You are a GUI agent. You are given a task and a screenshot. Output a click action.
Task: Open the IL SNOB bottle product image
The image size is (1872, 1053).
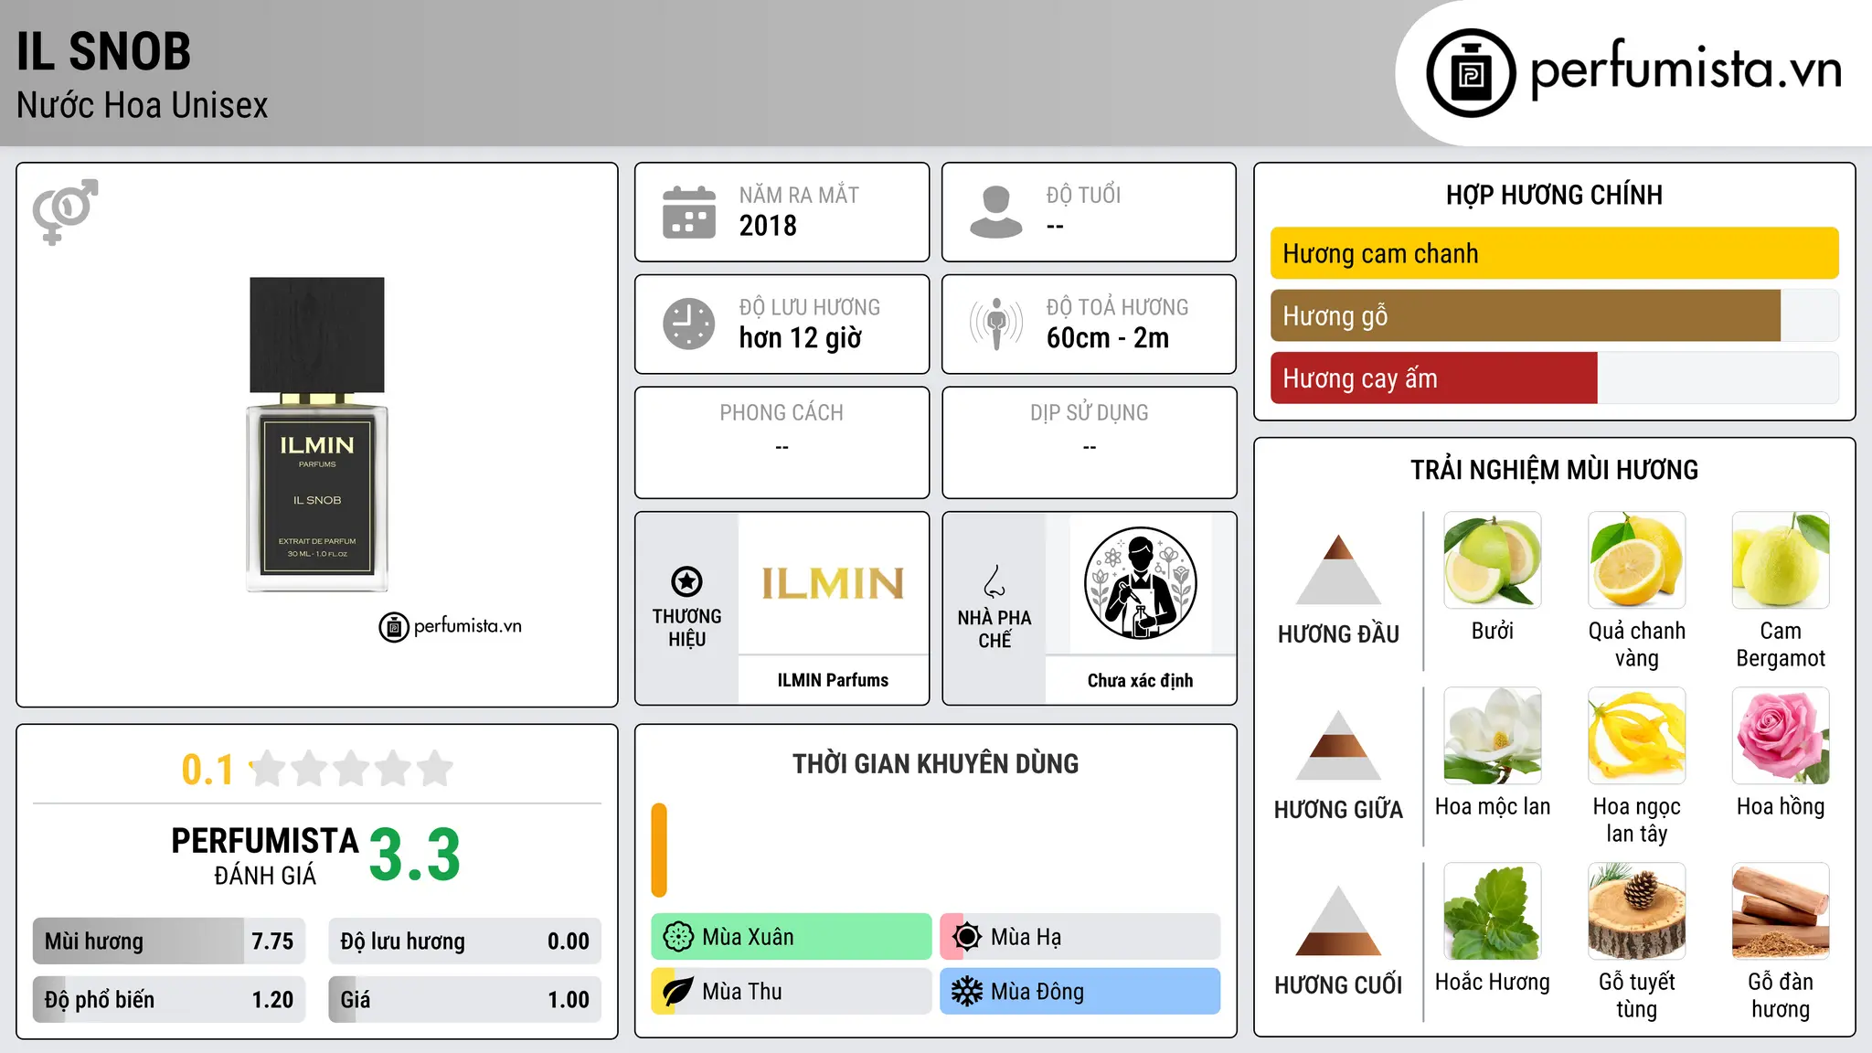(x=317, y=434)
